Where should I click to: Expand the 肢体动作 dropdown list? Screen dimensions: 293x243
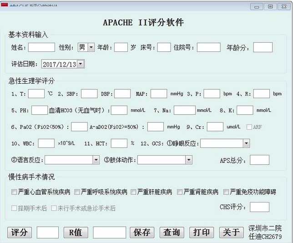[189, 160]
